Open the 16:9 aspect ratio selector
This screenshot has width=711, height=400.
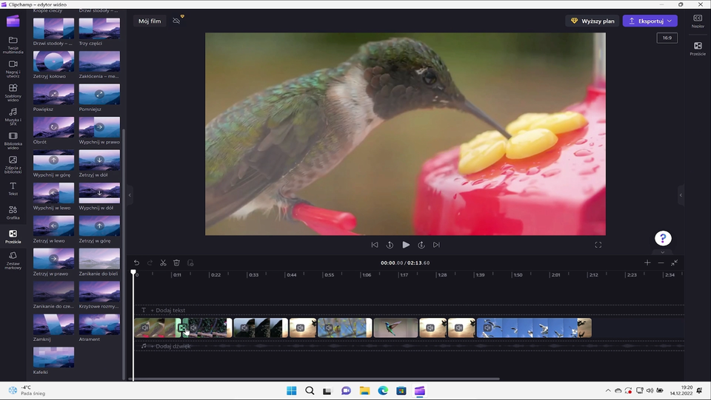(667, 38)
